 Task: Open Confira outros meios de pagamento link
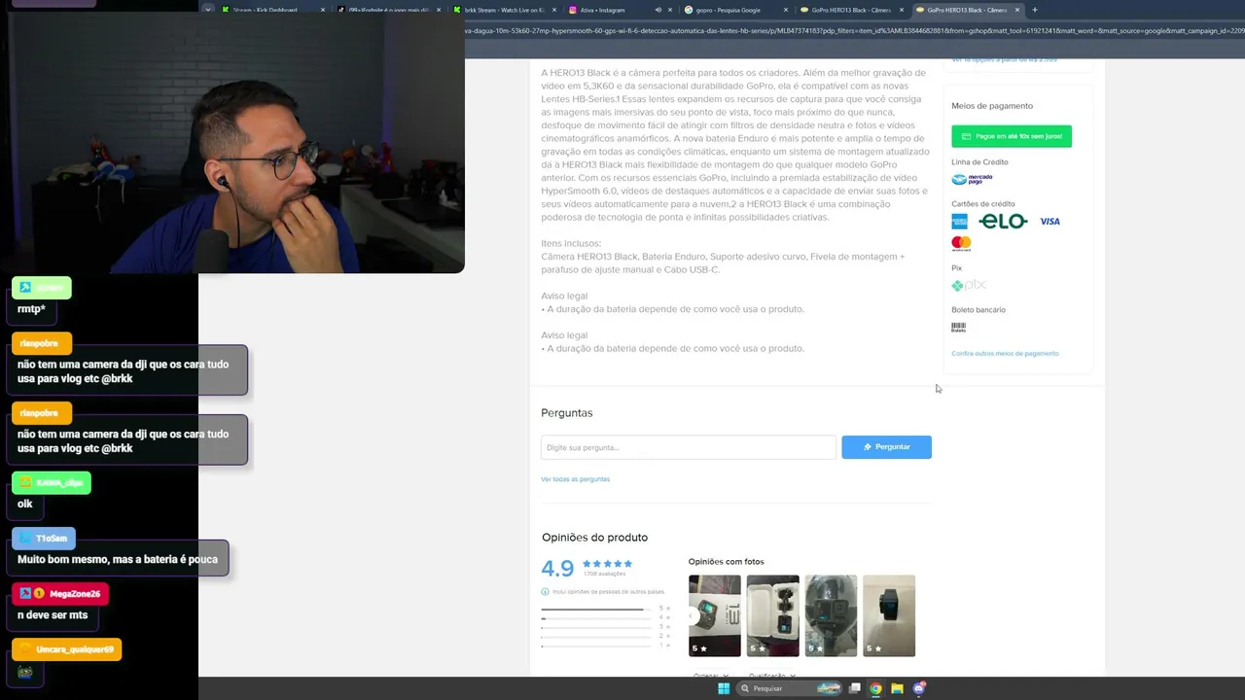coord(1005,353)
